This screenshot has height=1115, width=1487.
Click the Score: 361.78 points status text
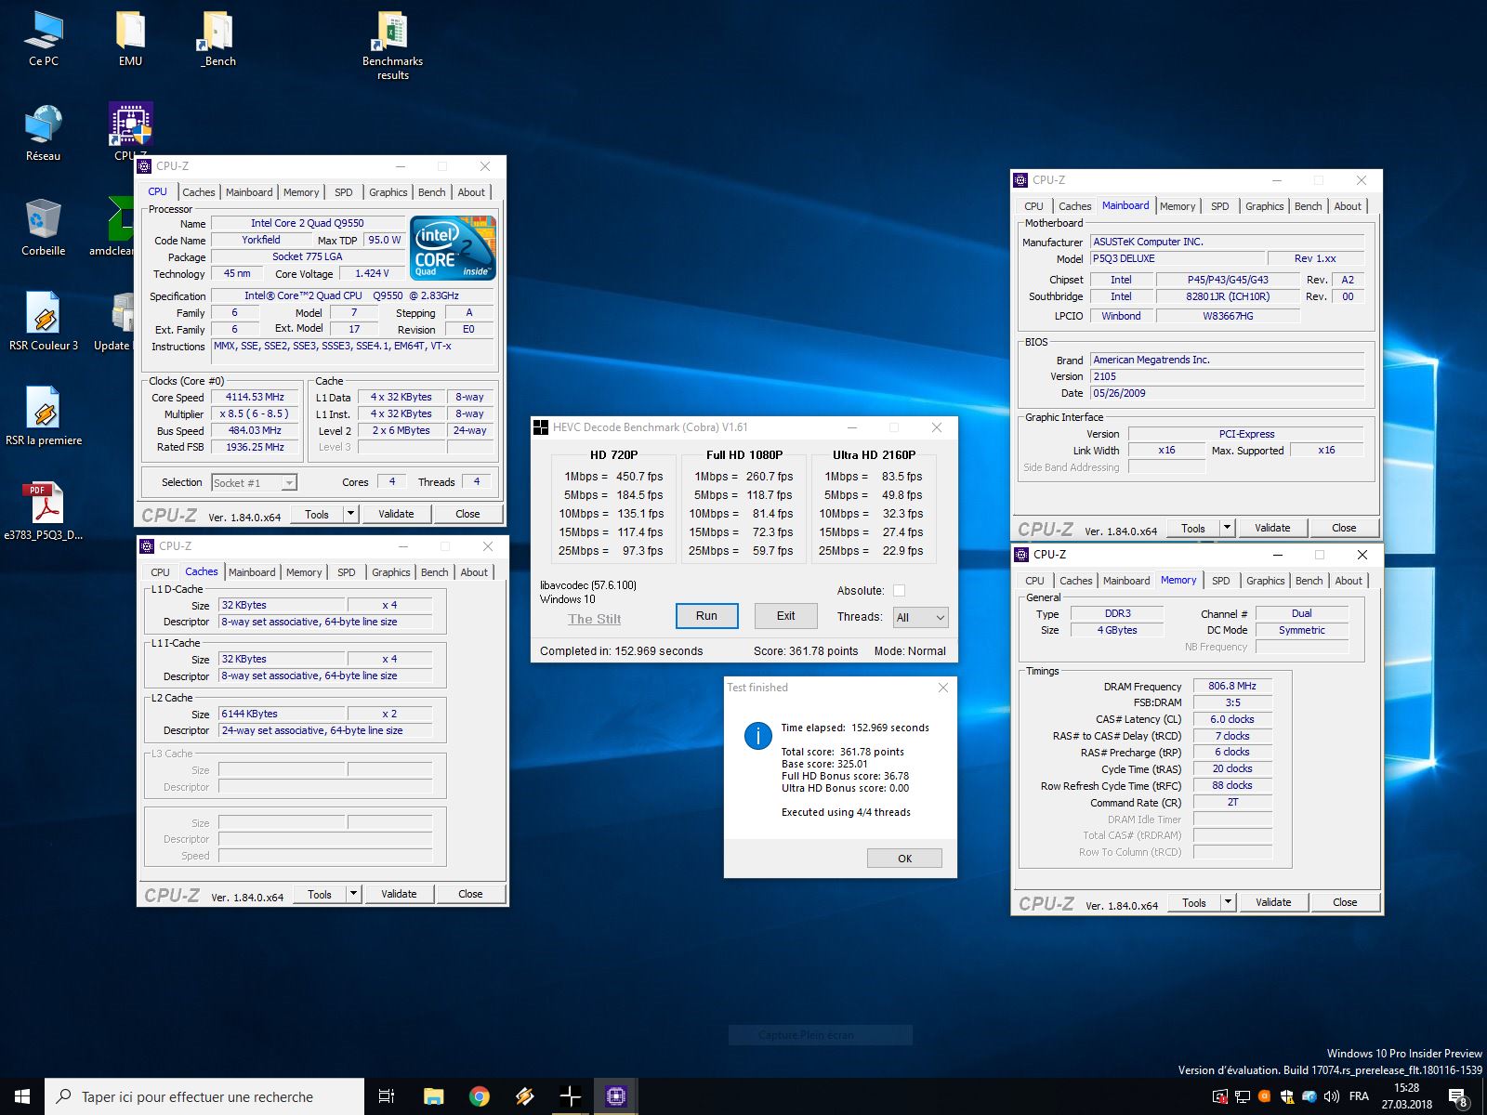point(806,651)
